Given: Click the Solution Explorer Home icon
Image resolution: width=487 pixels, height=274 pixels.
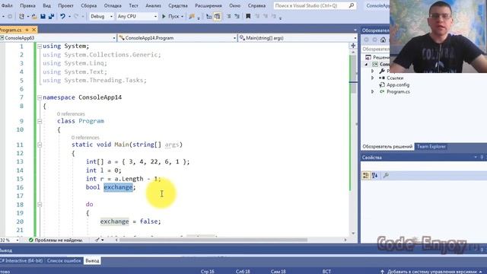Looking at the screenshot, I should (x=383, y=40).
